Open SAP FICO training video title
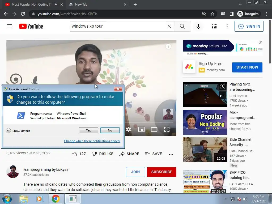The image size is (272, 204). pos(240,175)
